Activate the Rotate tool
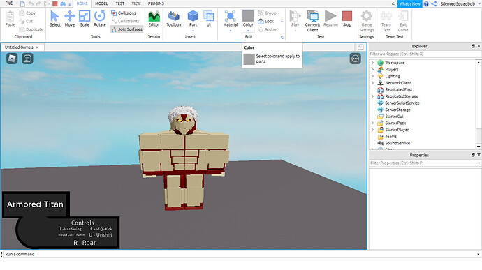 tap(100, 19)
